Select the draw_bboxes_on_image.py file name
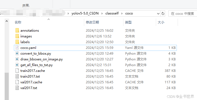 (41, 59)
